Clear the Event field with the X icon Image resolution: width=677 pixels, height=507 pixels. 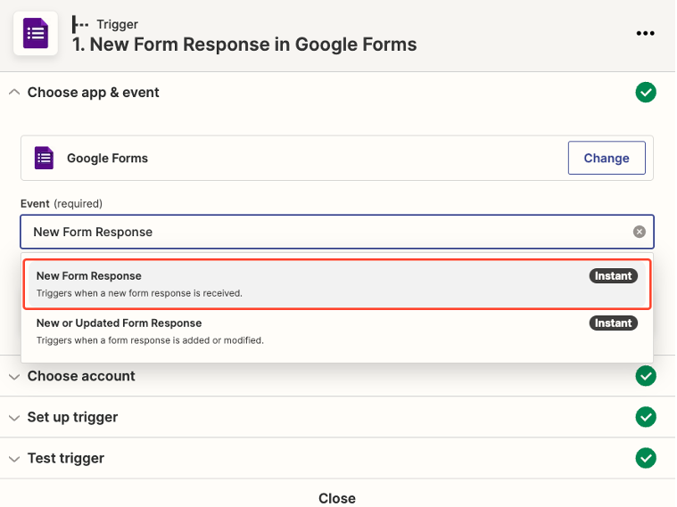pos(639,232)
